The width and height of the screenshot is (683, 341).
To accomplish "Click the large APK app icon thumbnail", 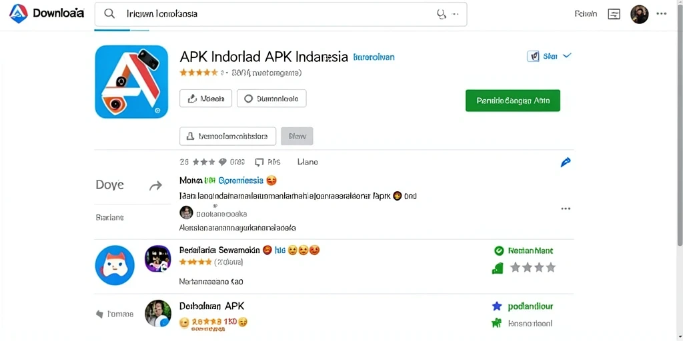I will 131,82.
